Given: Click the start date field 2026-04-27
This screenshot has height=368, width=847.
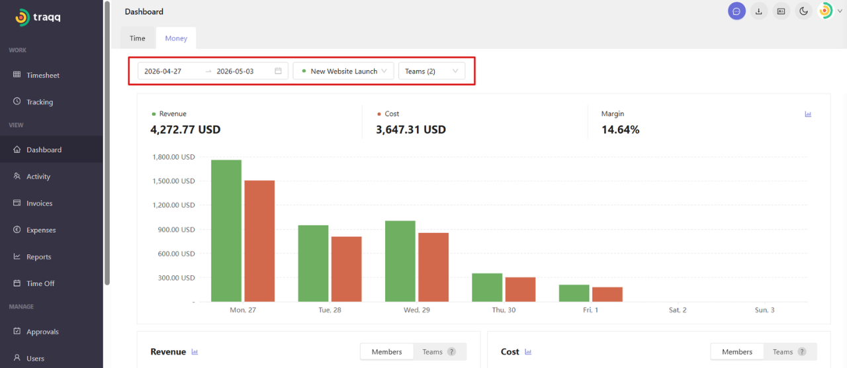Looking at the screenshot, I should coord(171,71).
